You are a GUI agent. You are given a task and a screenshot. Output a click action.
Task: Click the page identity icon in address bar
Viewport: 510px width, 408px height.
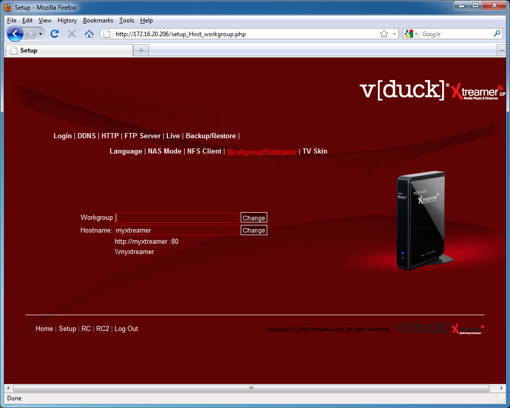click(x=107, y=34)
